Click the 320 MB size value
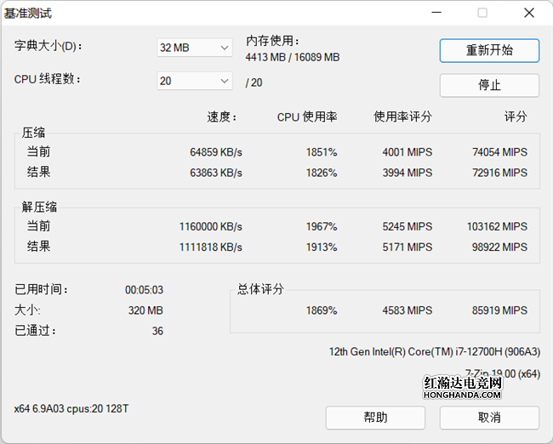 click(145, 310)
